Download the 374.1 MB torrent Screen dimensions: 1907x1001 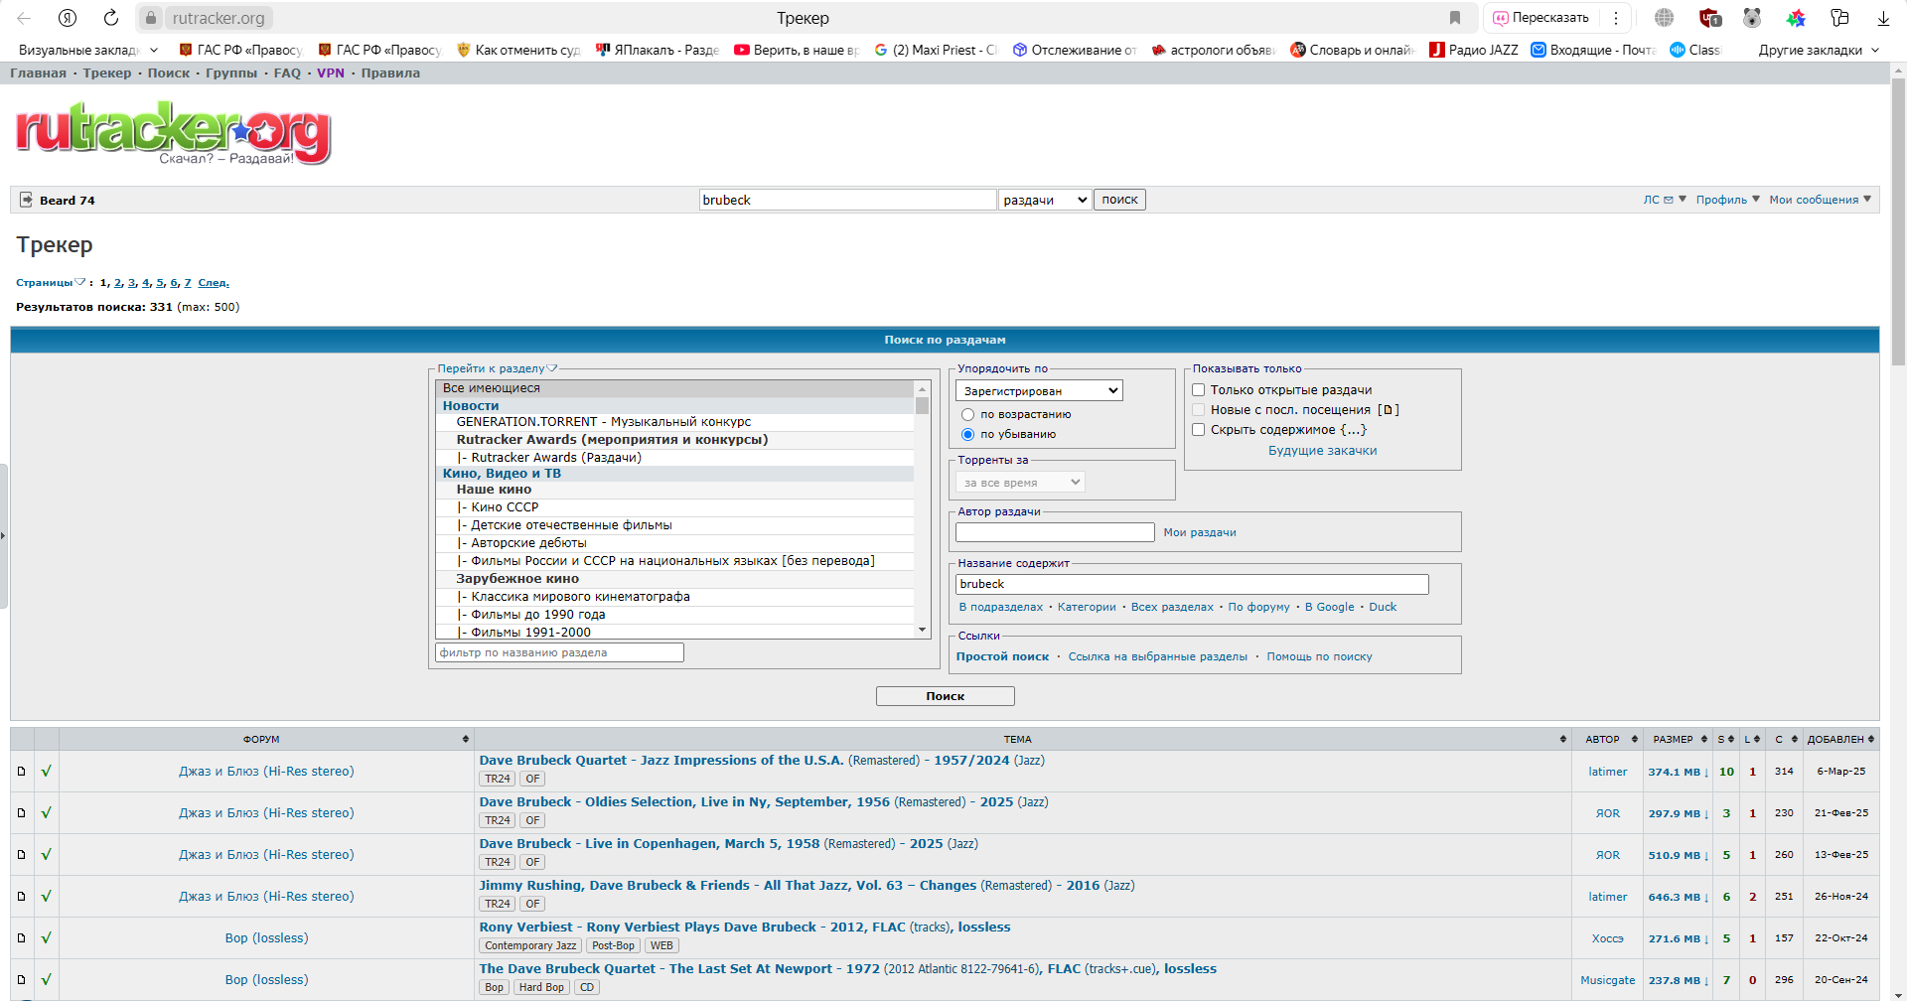(1679, 772)
